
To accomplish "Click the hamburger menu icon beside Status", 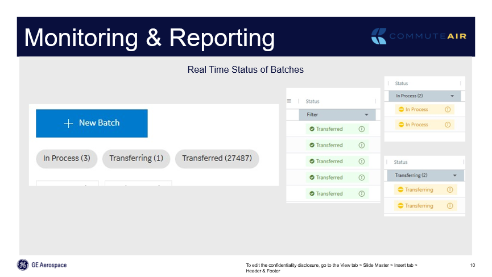I will (x=289, y=101).
